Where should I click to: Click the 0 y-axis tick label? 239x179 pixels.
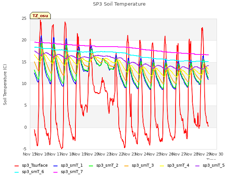25,128
